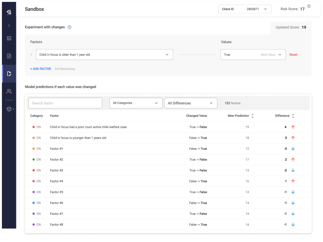Sort by the New Prediction column
Viewport: 323px width, 242px height.
[253, 116]
